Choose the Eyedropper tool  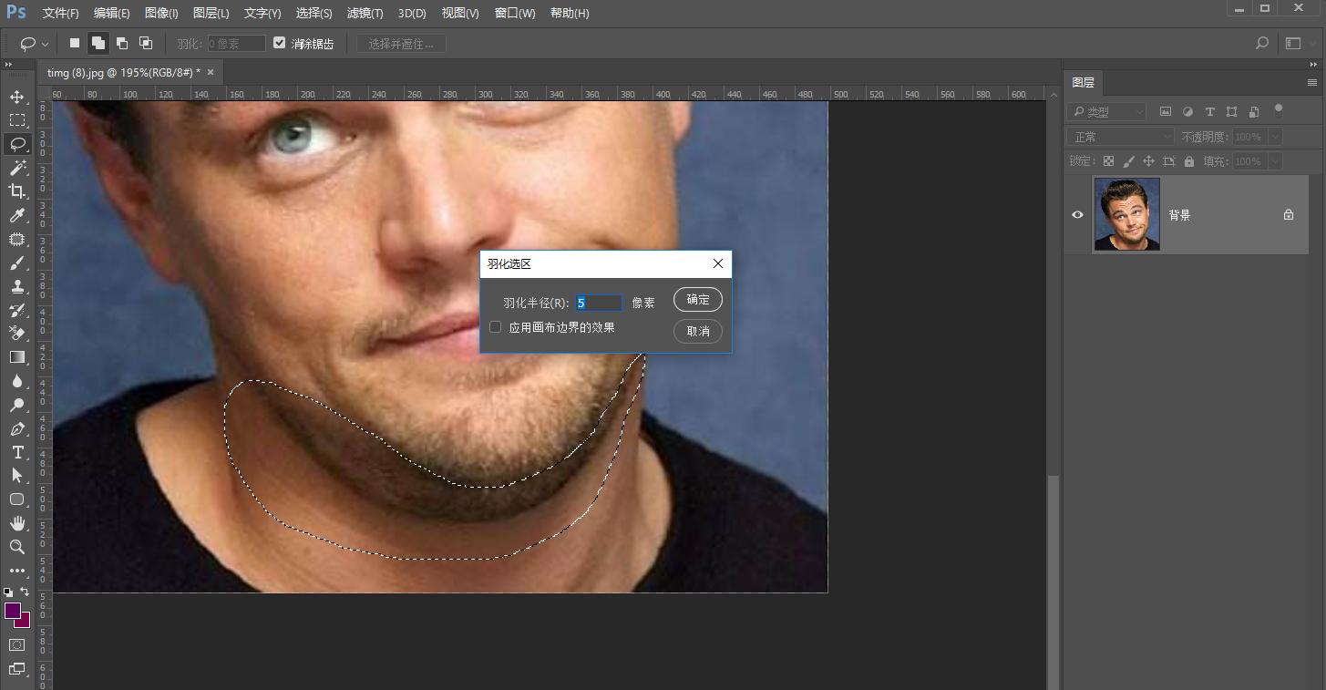pos(17,215)
